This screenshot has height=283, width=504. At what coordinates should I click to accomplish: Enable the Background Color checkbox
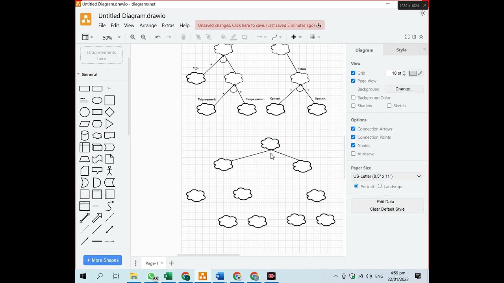pyautogui.click(x=353, y=97)
